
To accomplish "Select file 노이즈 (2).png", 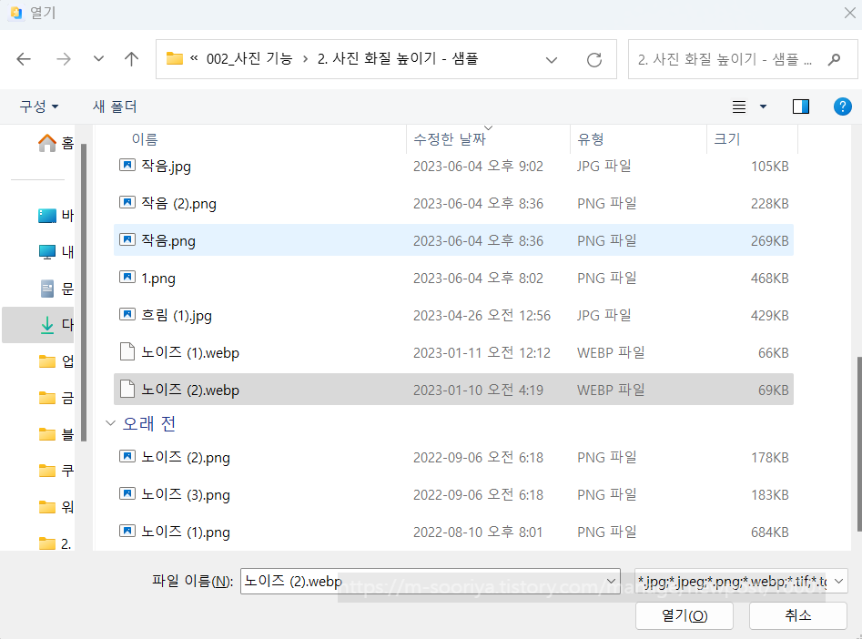I will [453, 457].
